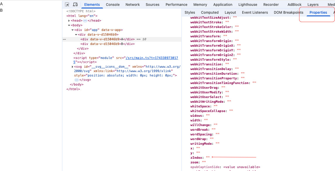The height and width of the screenshot is (171, 335).
Task: Select the Properties sidebar tab
Action: click(318, 12)
